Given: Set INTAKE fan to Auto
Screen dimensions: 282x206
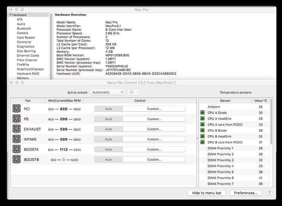Looking at the screenshot, I should [109, 139].
